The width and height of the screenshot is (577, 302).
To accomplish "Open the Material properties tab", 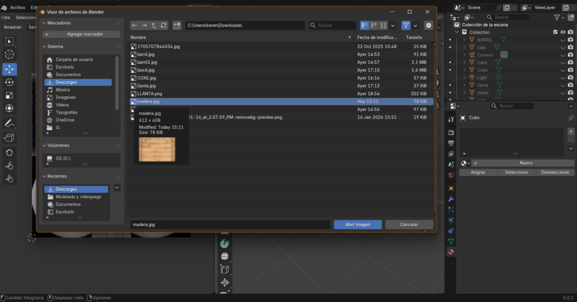I will pyautogui.click(x=451, y=252).
